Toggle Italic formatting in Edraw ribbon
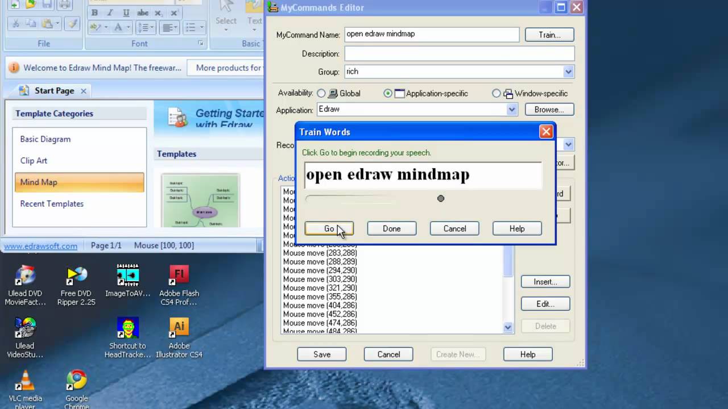 111,12
